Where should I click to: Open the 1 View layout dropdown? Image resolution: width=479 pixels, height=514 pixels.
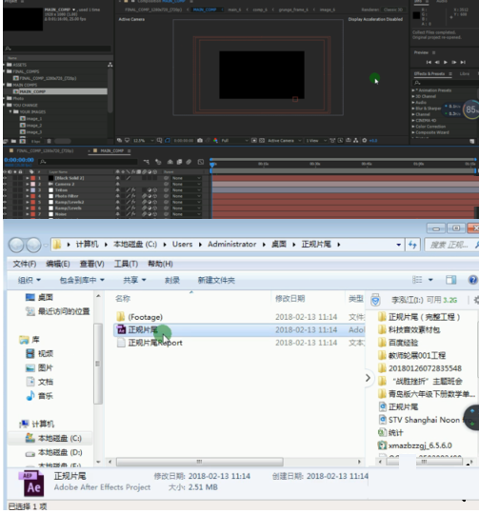click(317, 140)
